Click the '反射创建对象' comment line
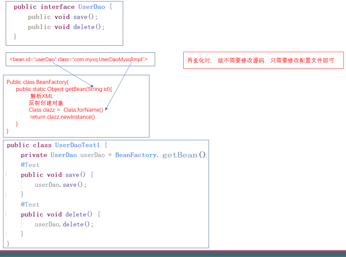This screenshot has height=257, width=346. tap(46, 103)
